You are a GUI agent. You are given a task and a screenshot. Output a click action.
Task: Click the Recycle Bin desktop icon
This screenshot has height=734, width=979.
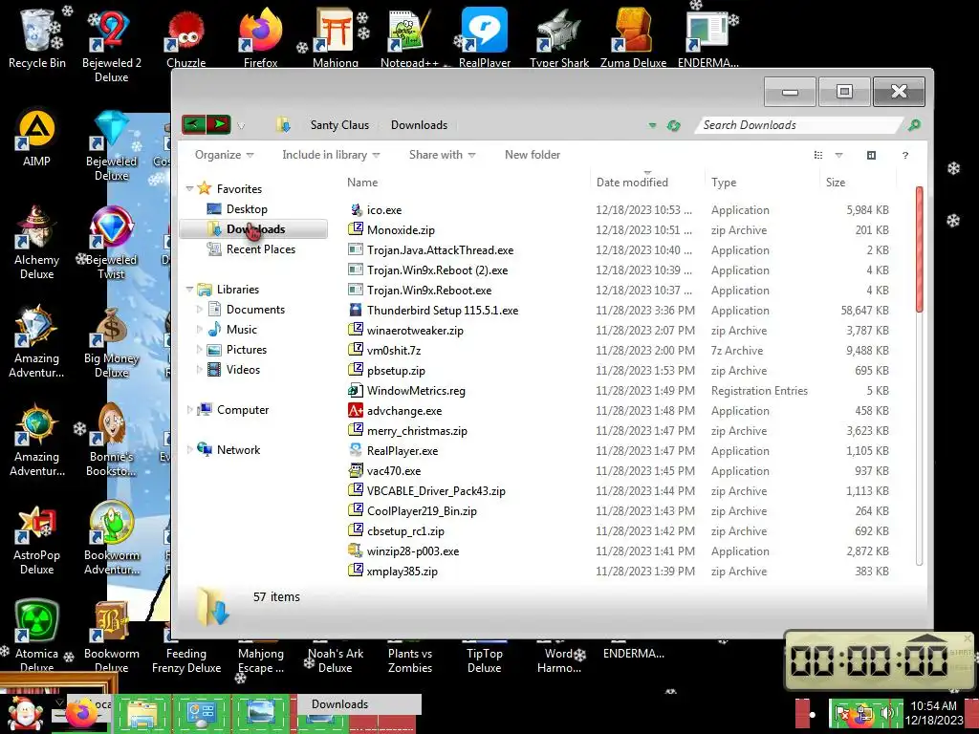point(37,37)
